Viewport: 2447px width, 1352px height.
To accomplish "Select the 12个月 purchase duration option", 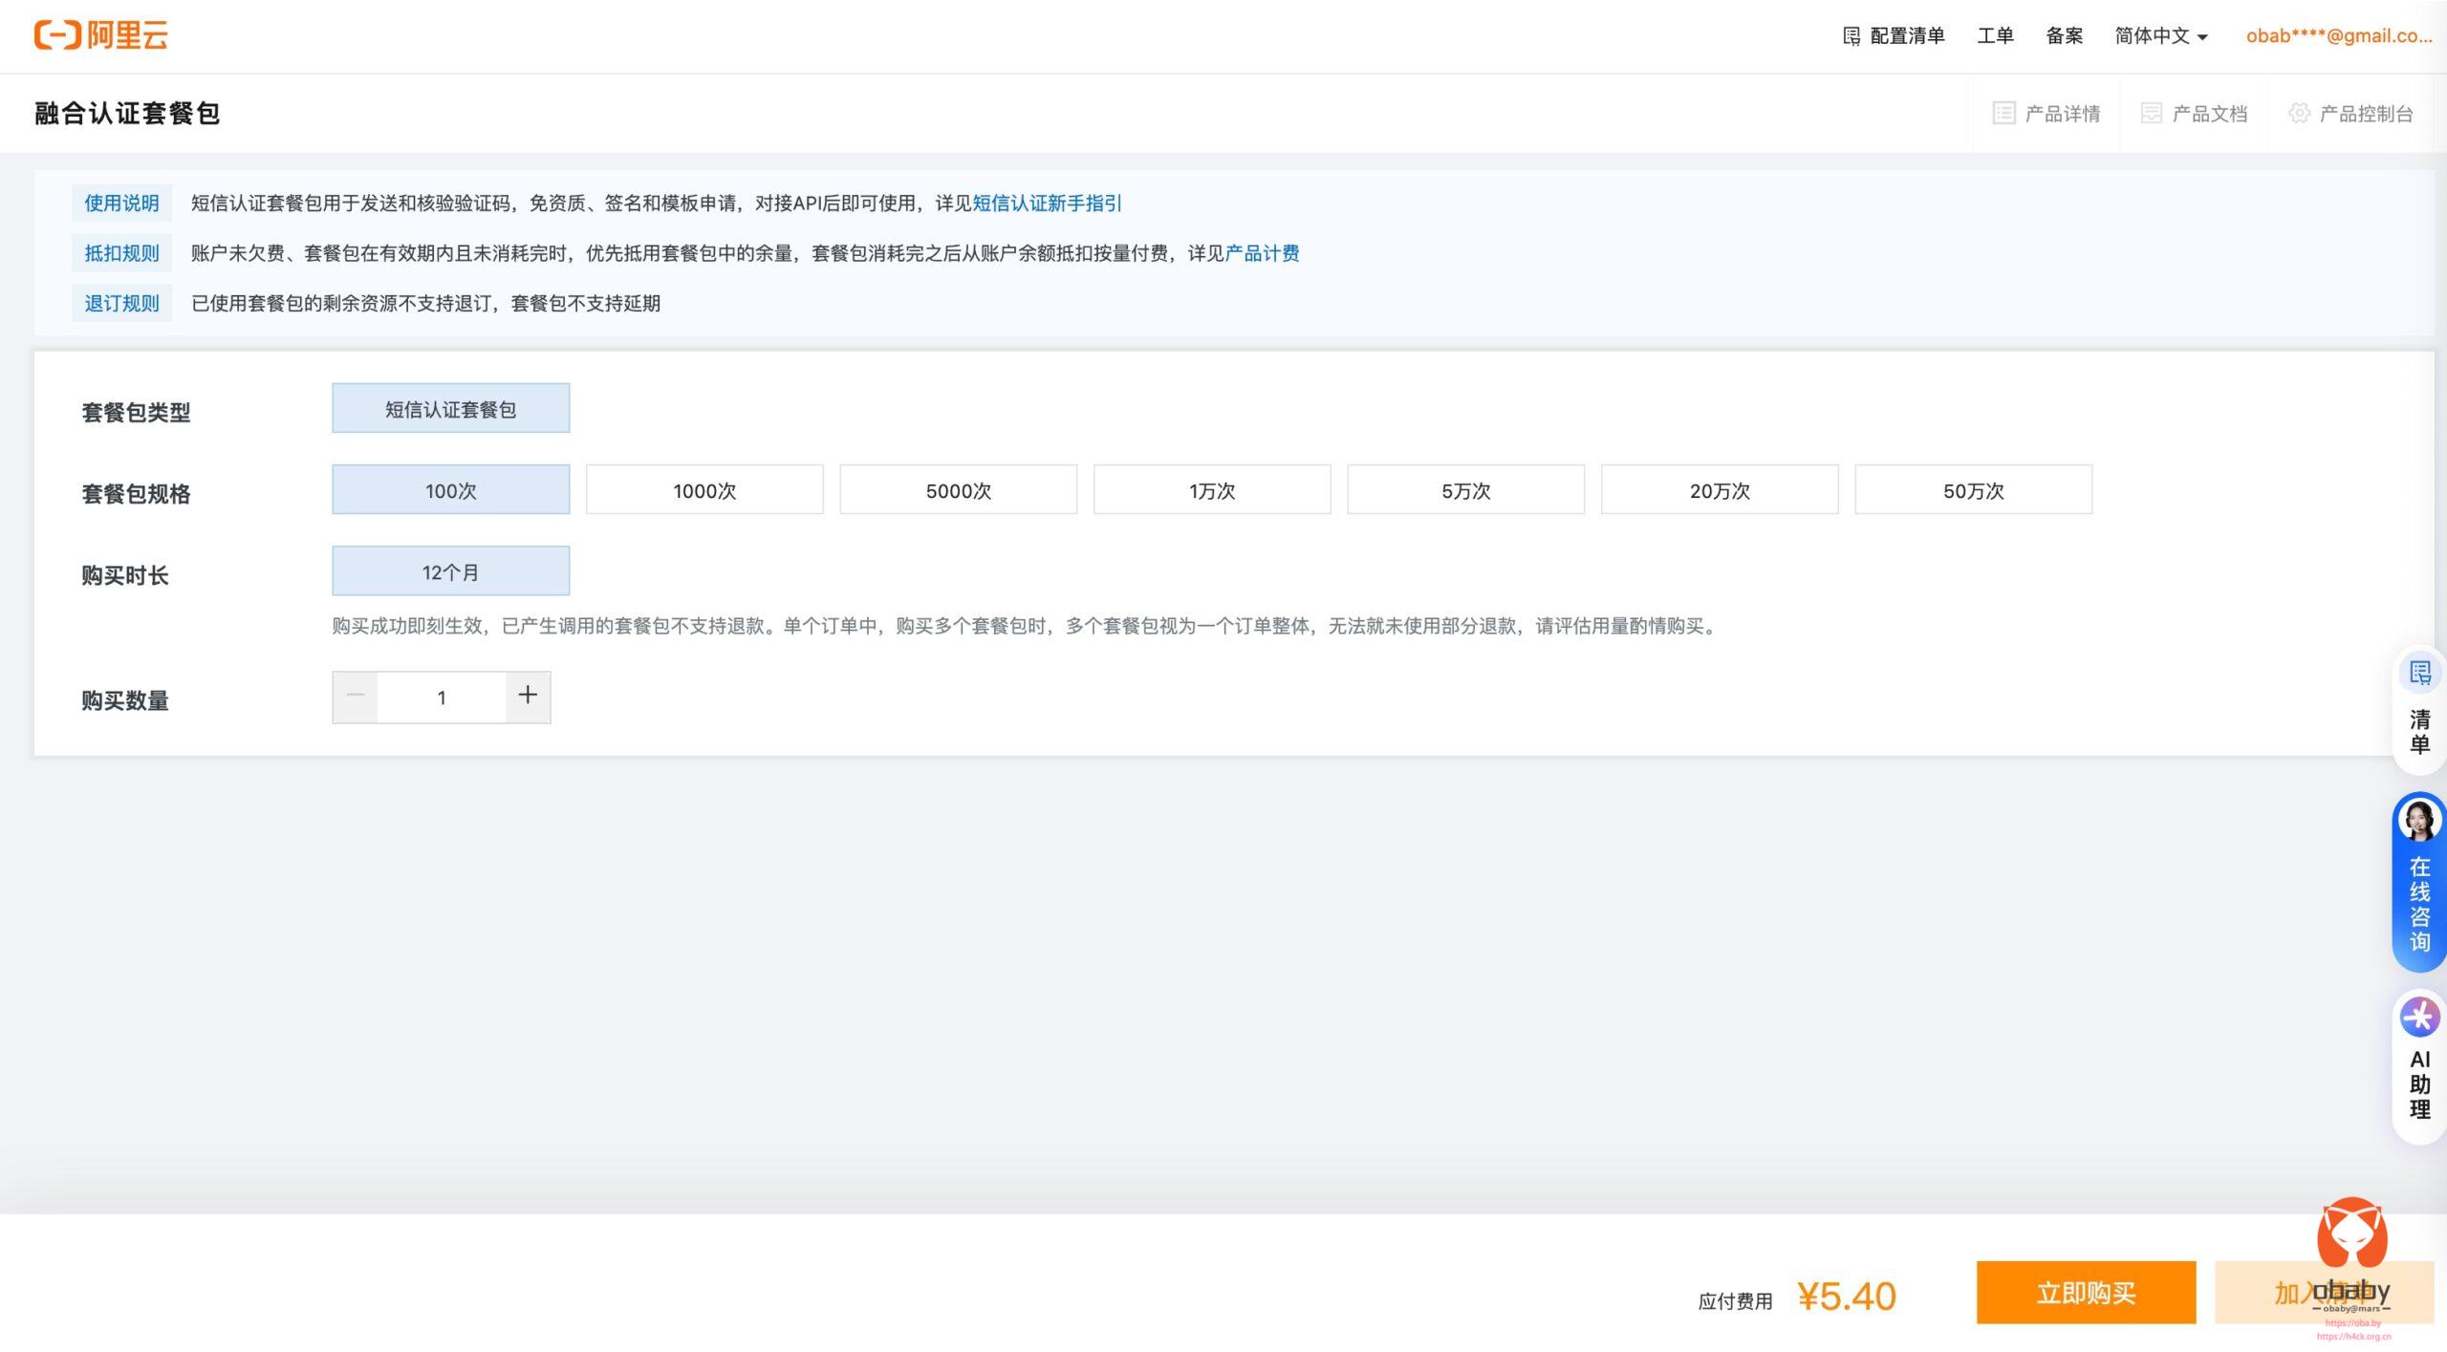I will click(450, 571).
